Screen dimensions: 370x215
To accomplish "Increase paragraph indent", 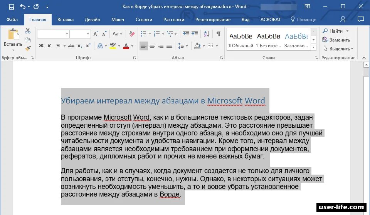I will tap(195, 34).
